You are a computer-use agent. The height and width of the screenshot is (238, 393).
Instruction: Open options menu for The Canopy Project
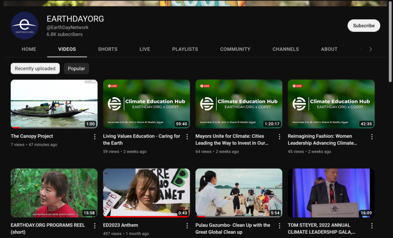95,137
